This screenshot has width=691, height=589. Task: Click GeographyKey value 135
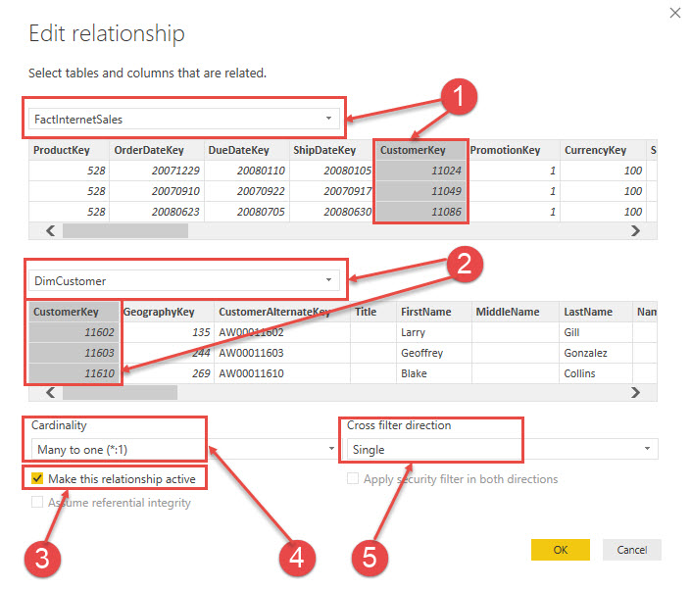201,332
